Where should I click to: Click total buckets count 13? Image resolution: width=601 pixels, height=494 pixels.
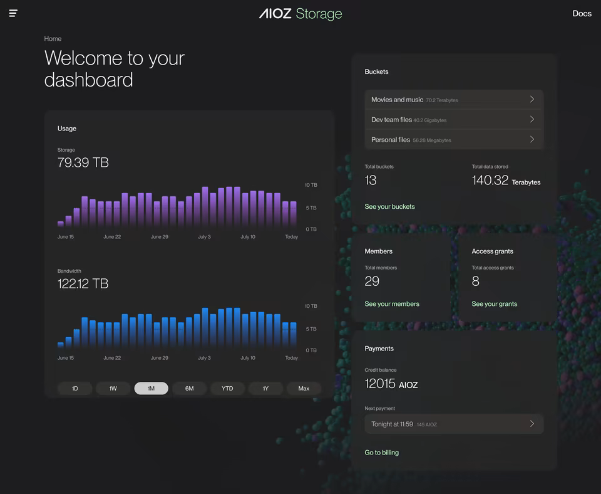point(370,181)
